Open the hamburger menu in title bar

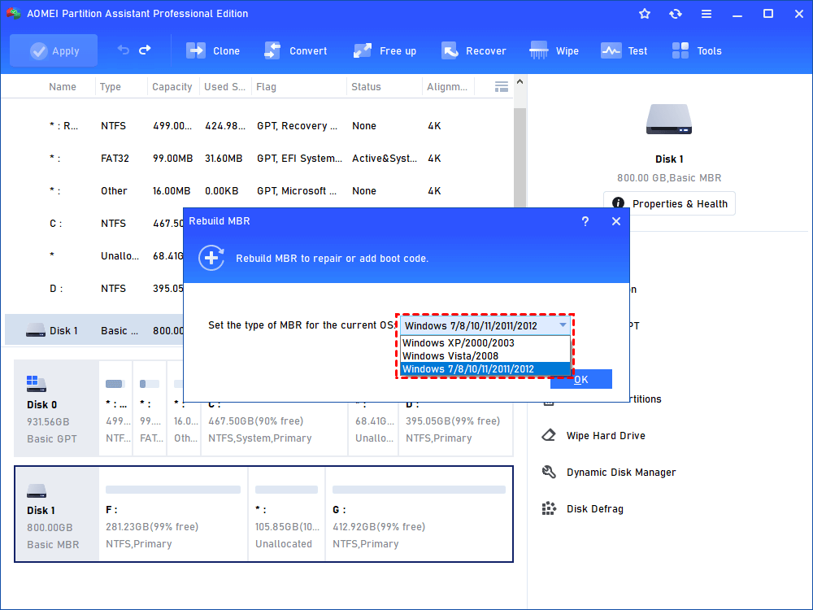tap(706, 14)
